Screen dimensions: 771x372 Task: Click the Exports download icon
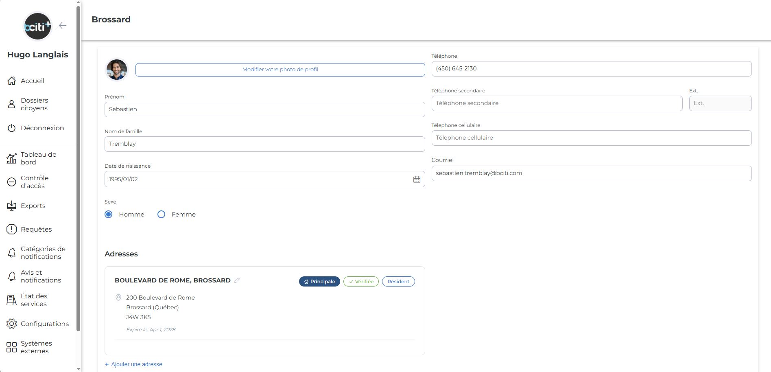pos(12,206)
